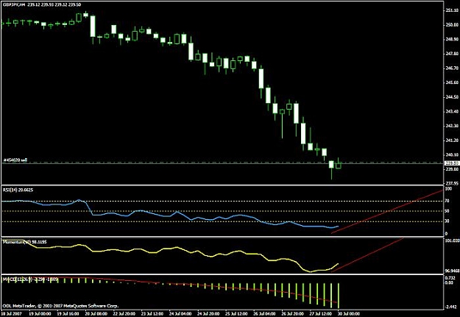Click the MACD(12,26,9) indicator label
The image size is (460, 317).
(x=30, y=279)
